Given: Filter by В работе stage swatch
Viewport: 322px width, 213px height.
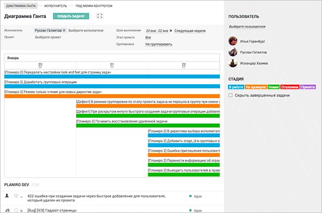Looking at the screenshot, I should 236,87.
